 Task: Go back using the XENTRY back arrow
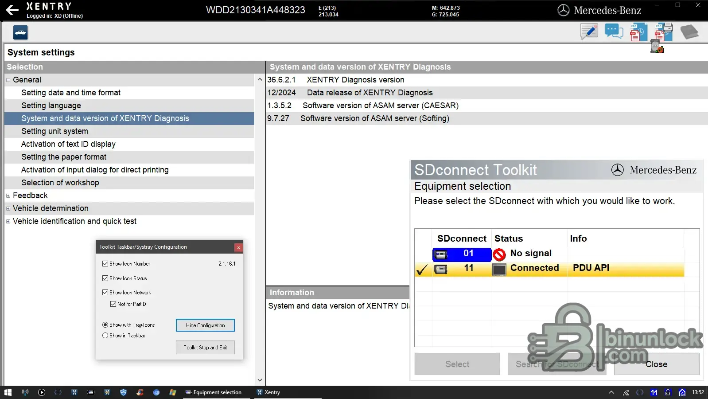pos(12,10)
